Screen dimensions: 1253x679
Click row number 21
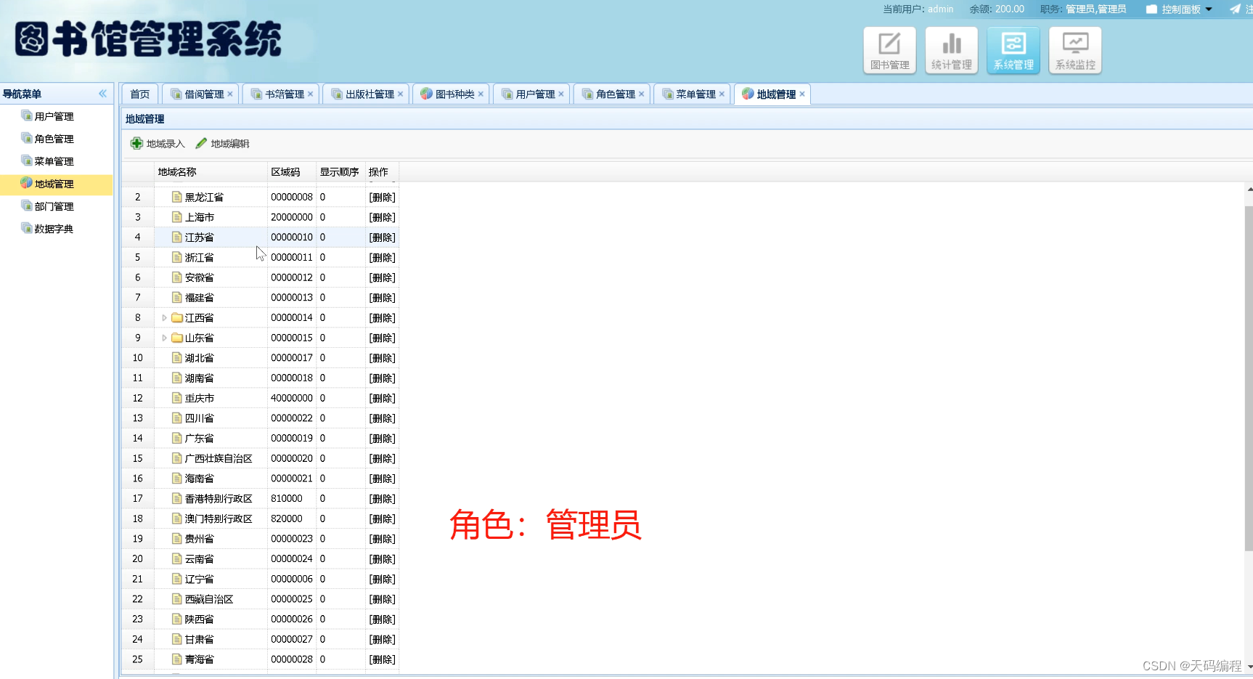point(137,579)
